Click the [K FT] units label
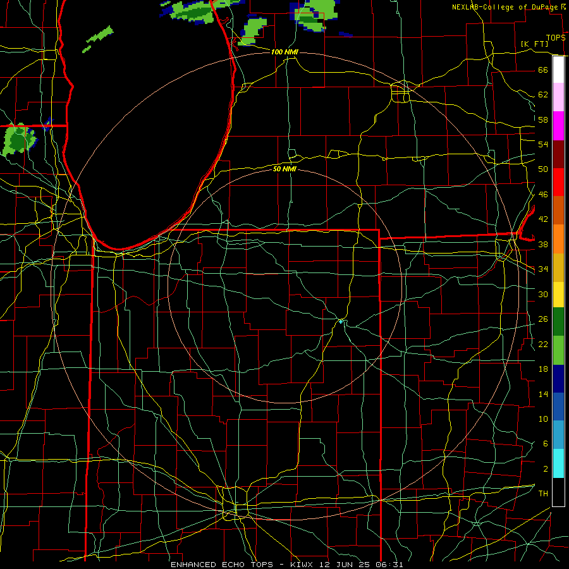Screen dimensions: 569x569 (534, 44)
